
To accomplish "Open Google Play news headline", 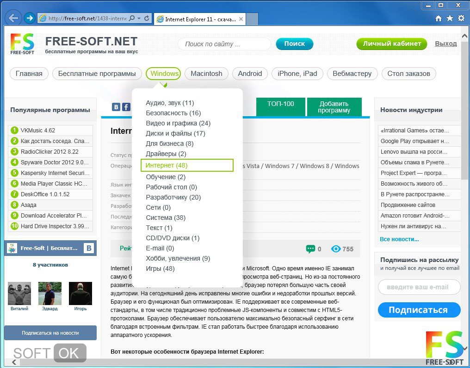I will point(414,141).
